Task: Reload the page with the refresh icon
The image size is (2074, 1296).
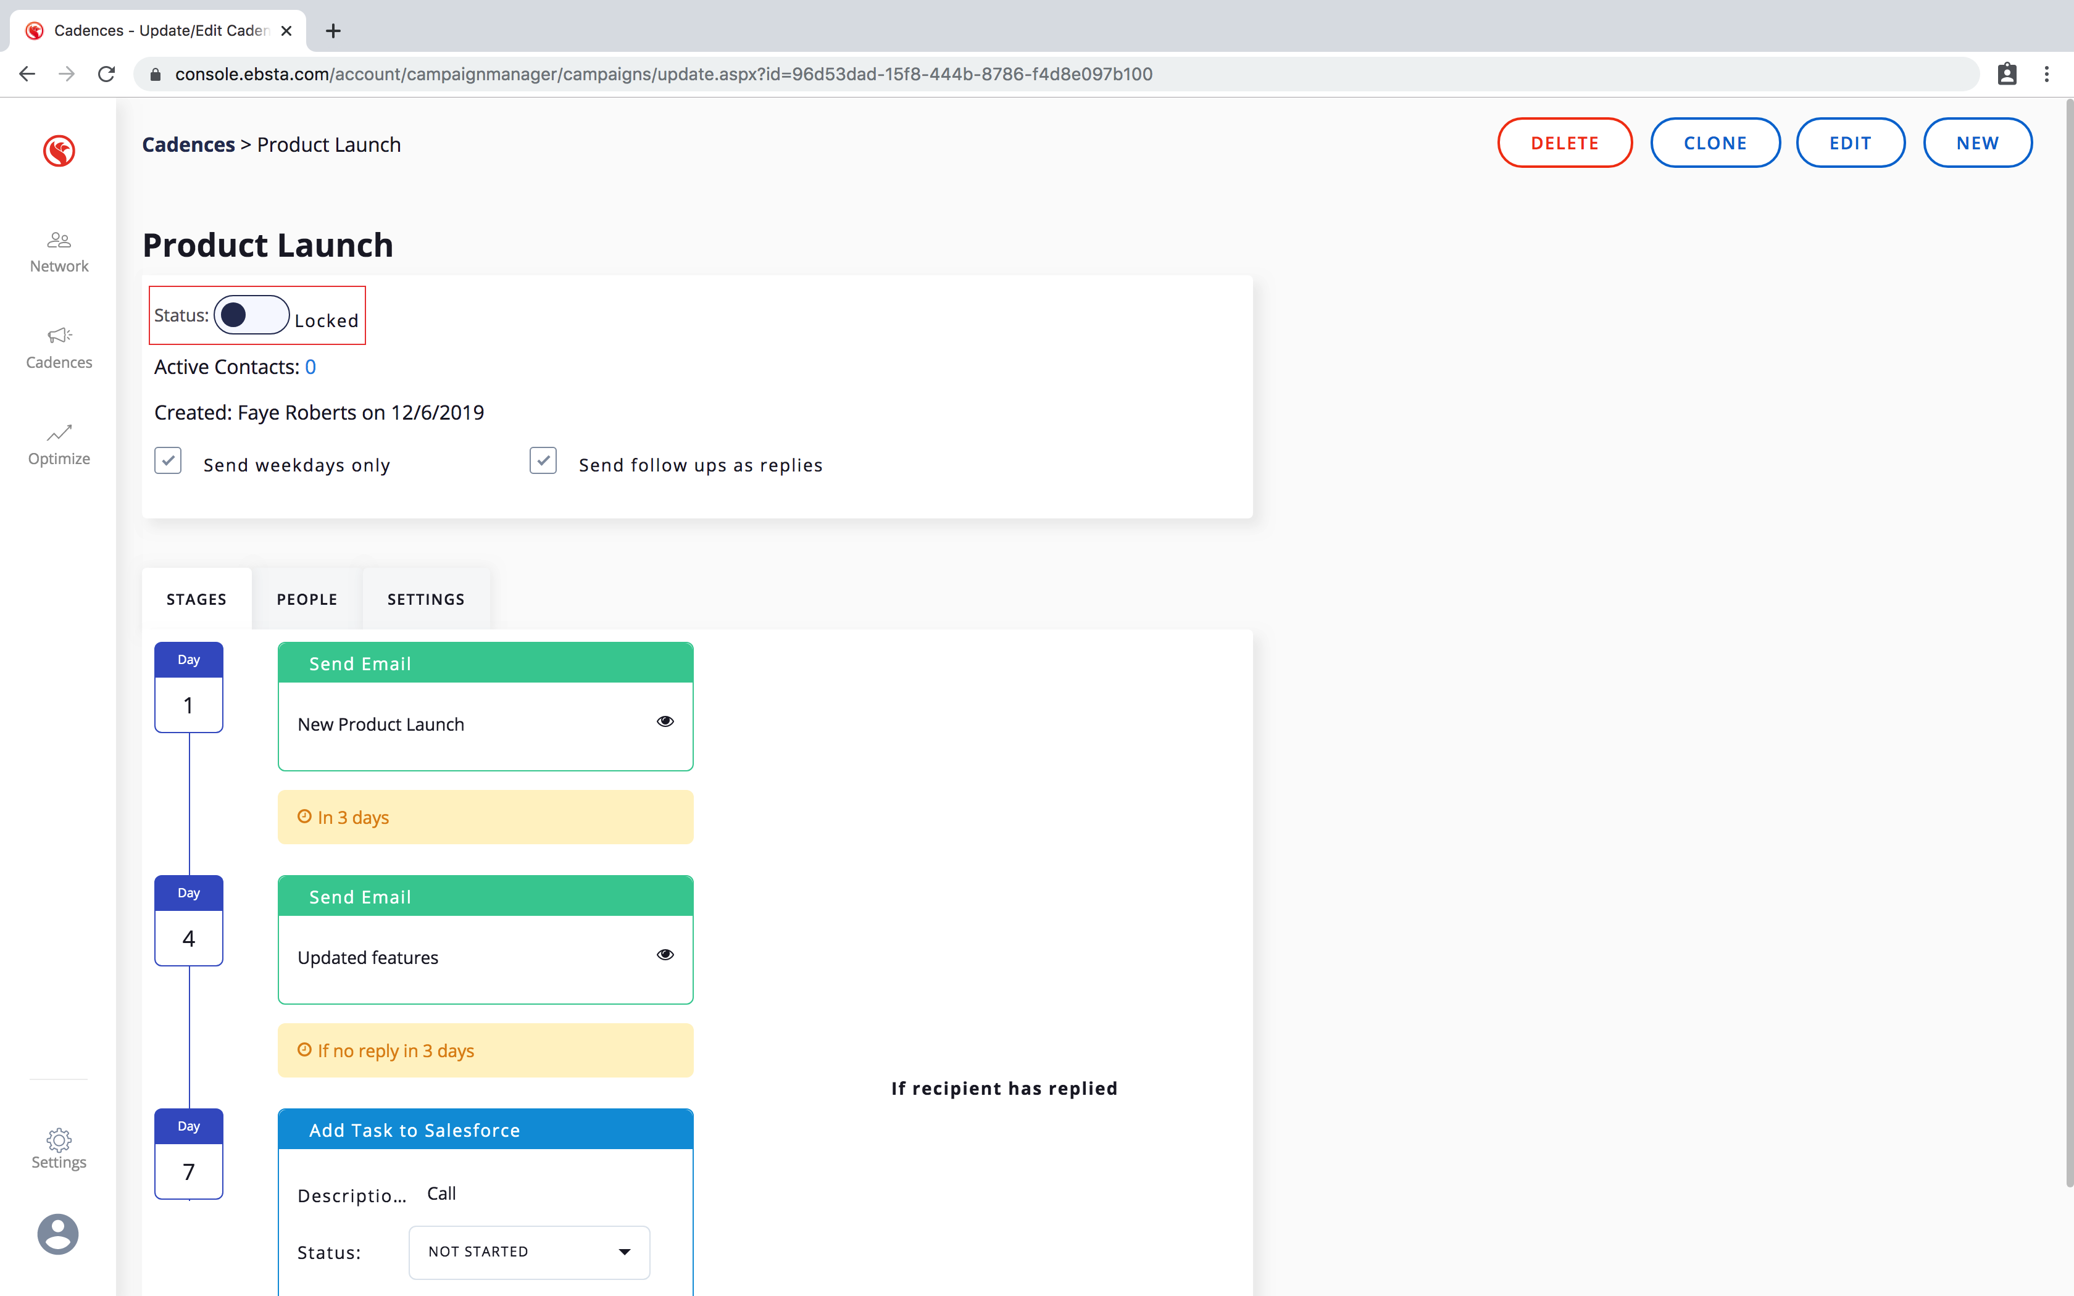Action: pyautogui.click(x=106, y=75)
